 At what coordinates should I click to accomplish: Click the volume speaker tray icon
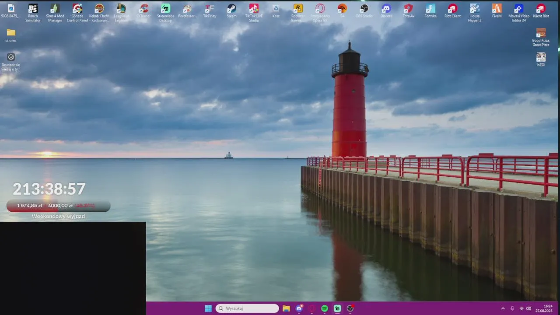coord(528,308)
